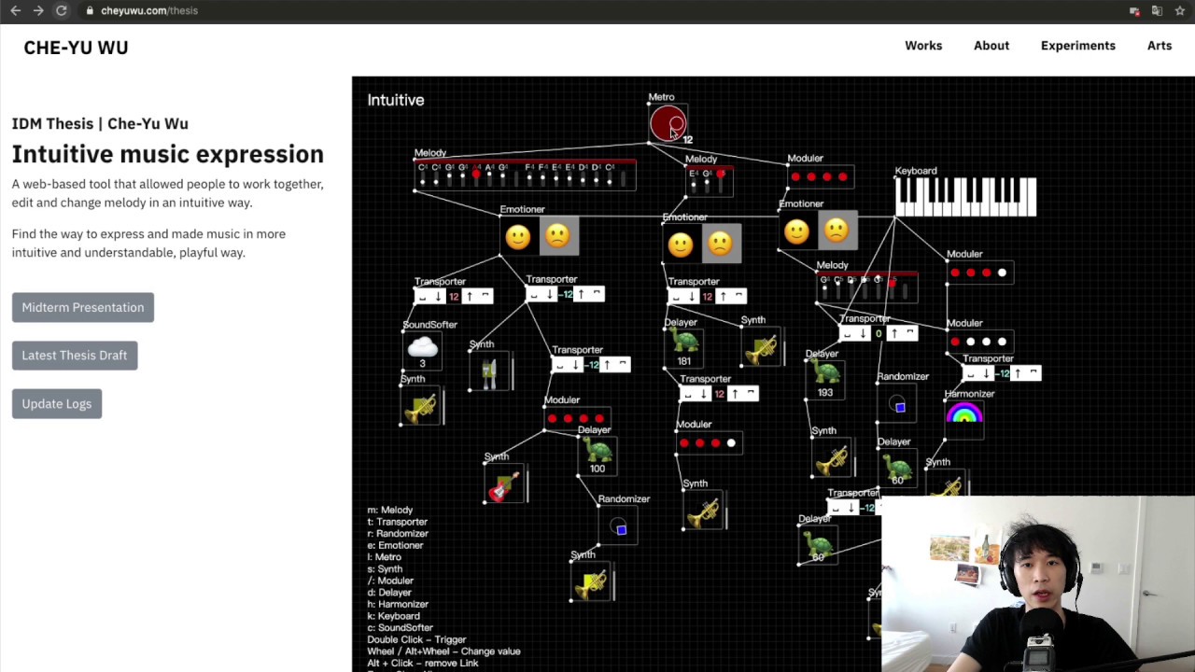Click the red Metro circle node

click(668, 123)
